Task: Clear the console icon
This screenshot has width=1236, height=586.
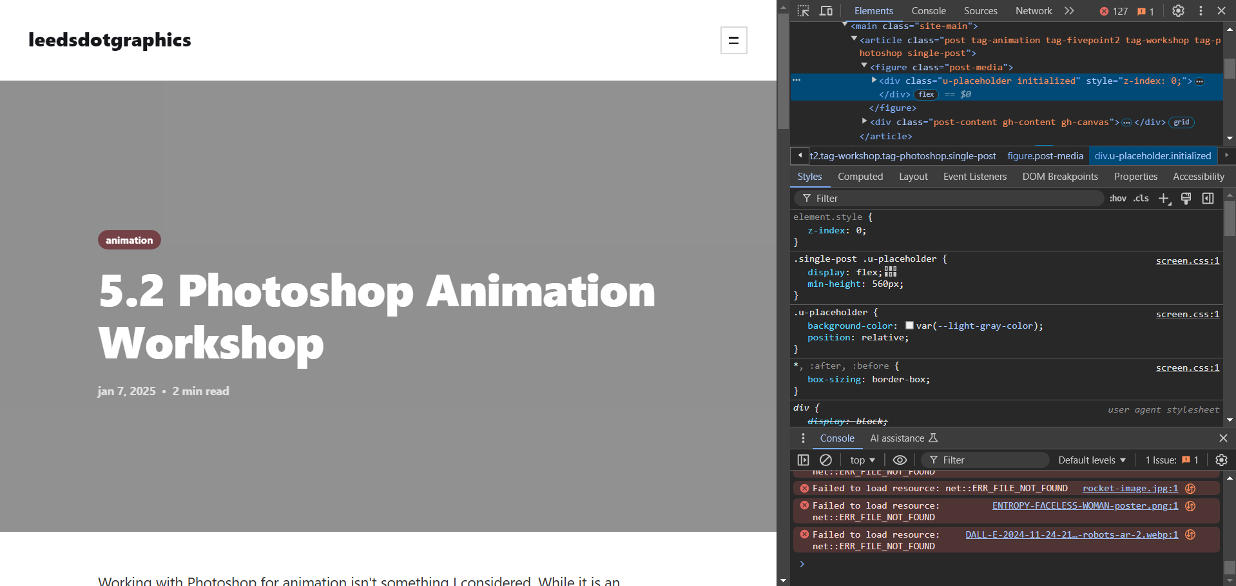Action: pyautogui.click(x=826, y=460)
